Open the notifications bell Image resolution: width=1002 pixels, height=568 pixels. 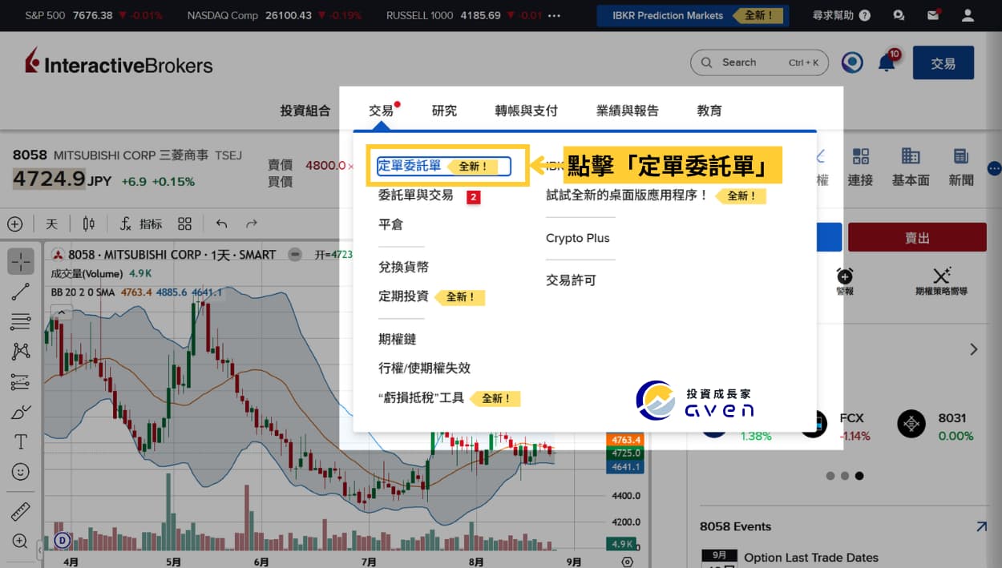pyautogui.click(x=887, y=62)
